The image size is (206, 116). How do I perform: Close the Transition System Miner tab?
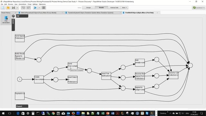pyautogui.click(x=120, y=13)
